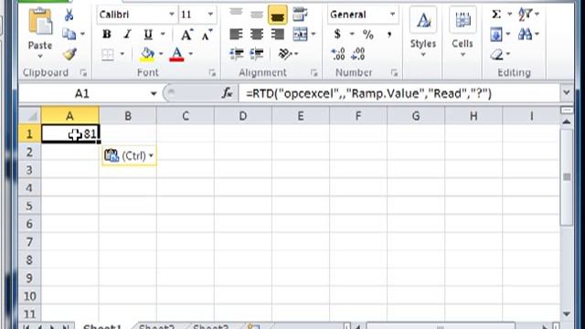Click Merge & Center icon
Image resolution: width=585 pixels, height=329 pixels.
pos(301,35)
